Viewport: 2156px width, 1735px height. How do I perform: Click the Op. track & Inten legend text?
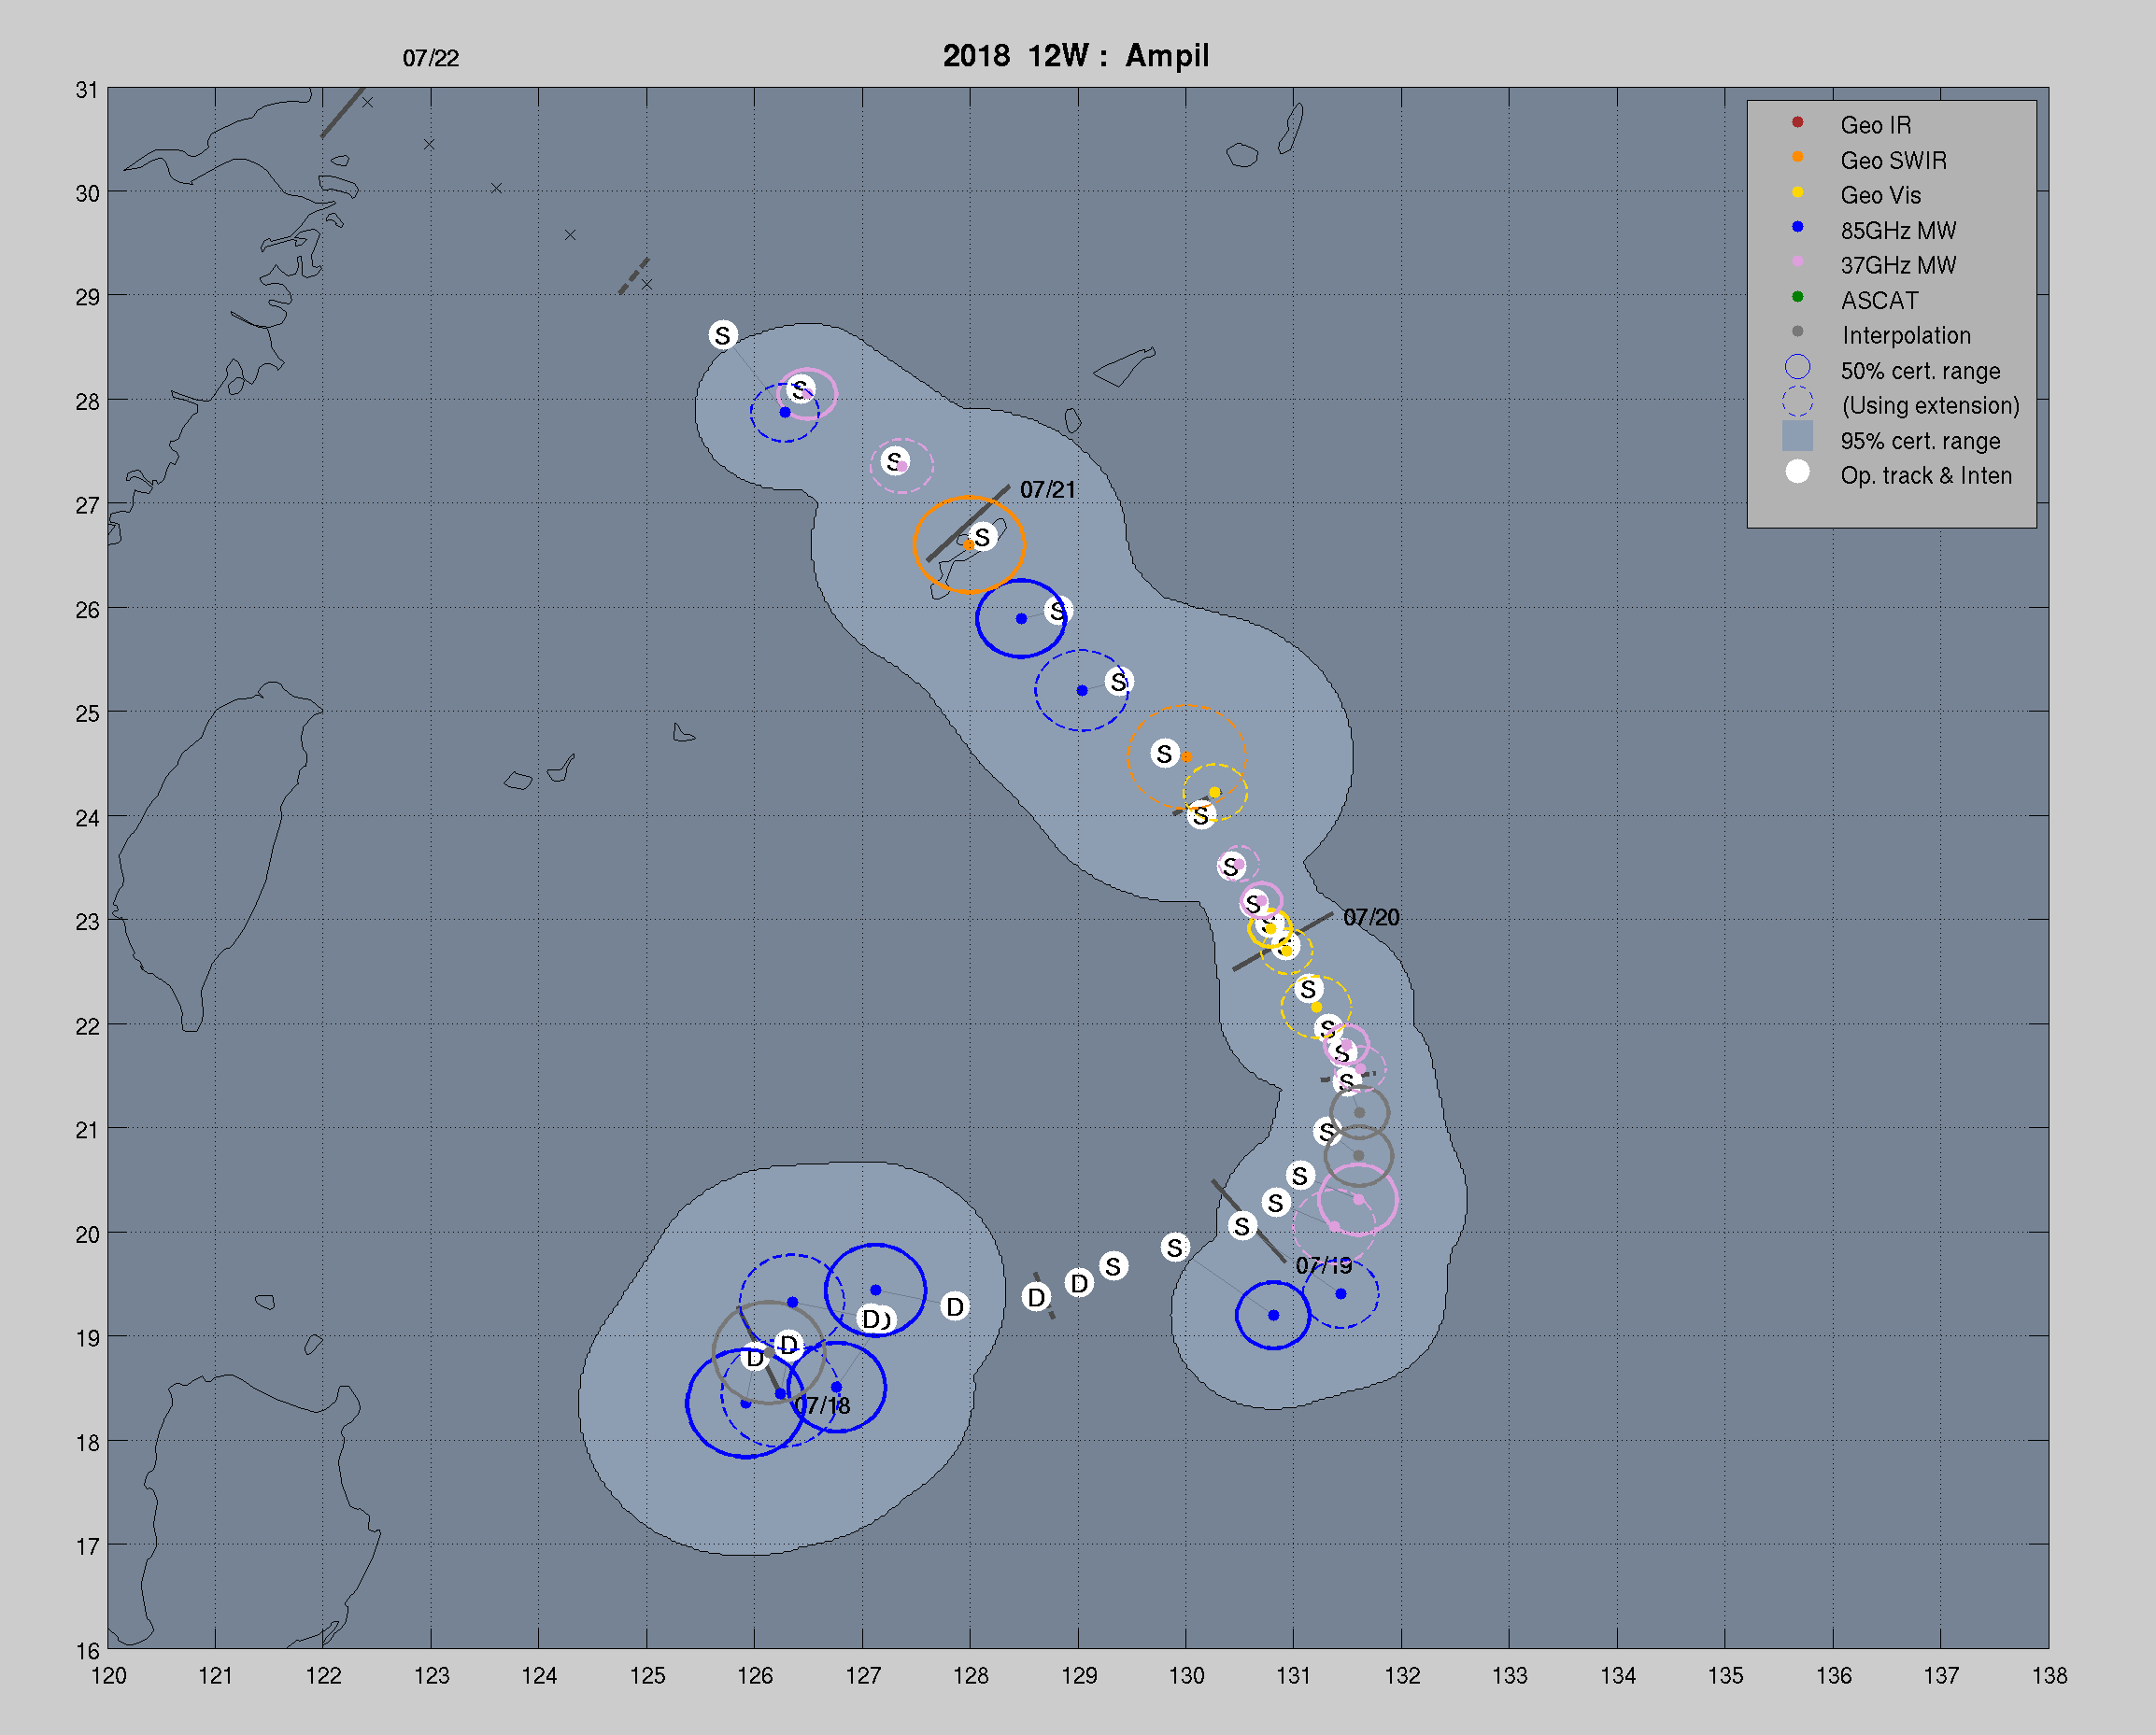coord(1925,475)
